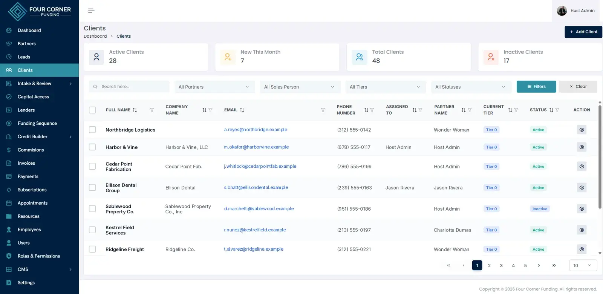Viewport: 603px width, 294px height.
Task: Filter Current Tier column funnel icon
Action: 516,110
